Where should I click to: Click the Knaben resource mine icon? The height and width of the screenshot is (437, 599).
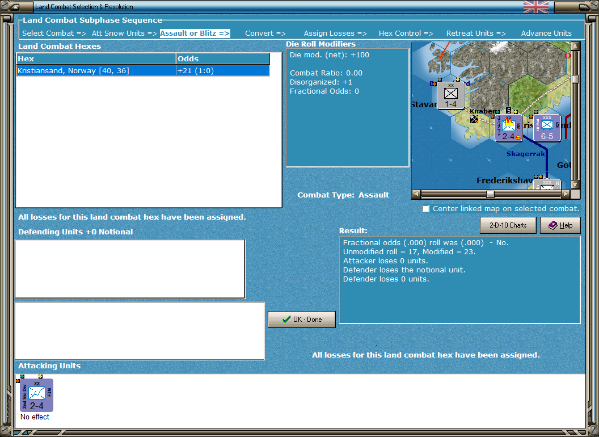pyautogui.click(x=474, y=119)
